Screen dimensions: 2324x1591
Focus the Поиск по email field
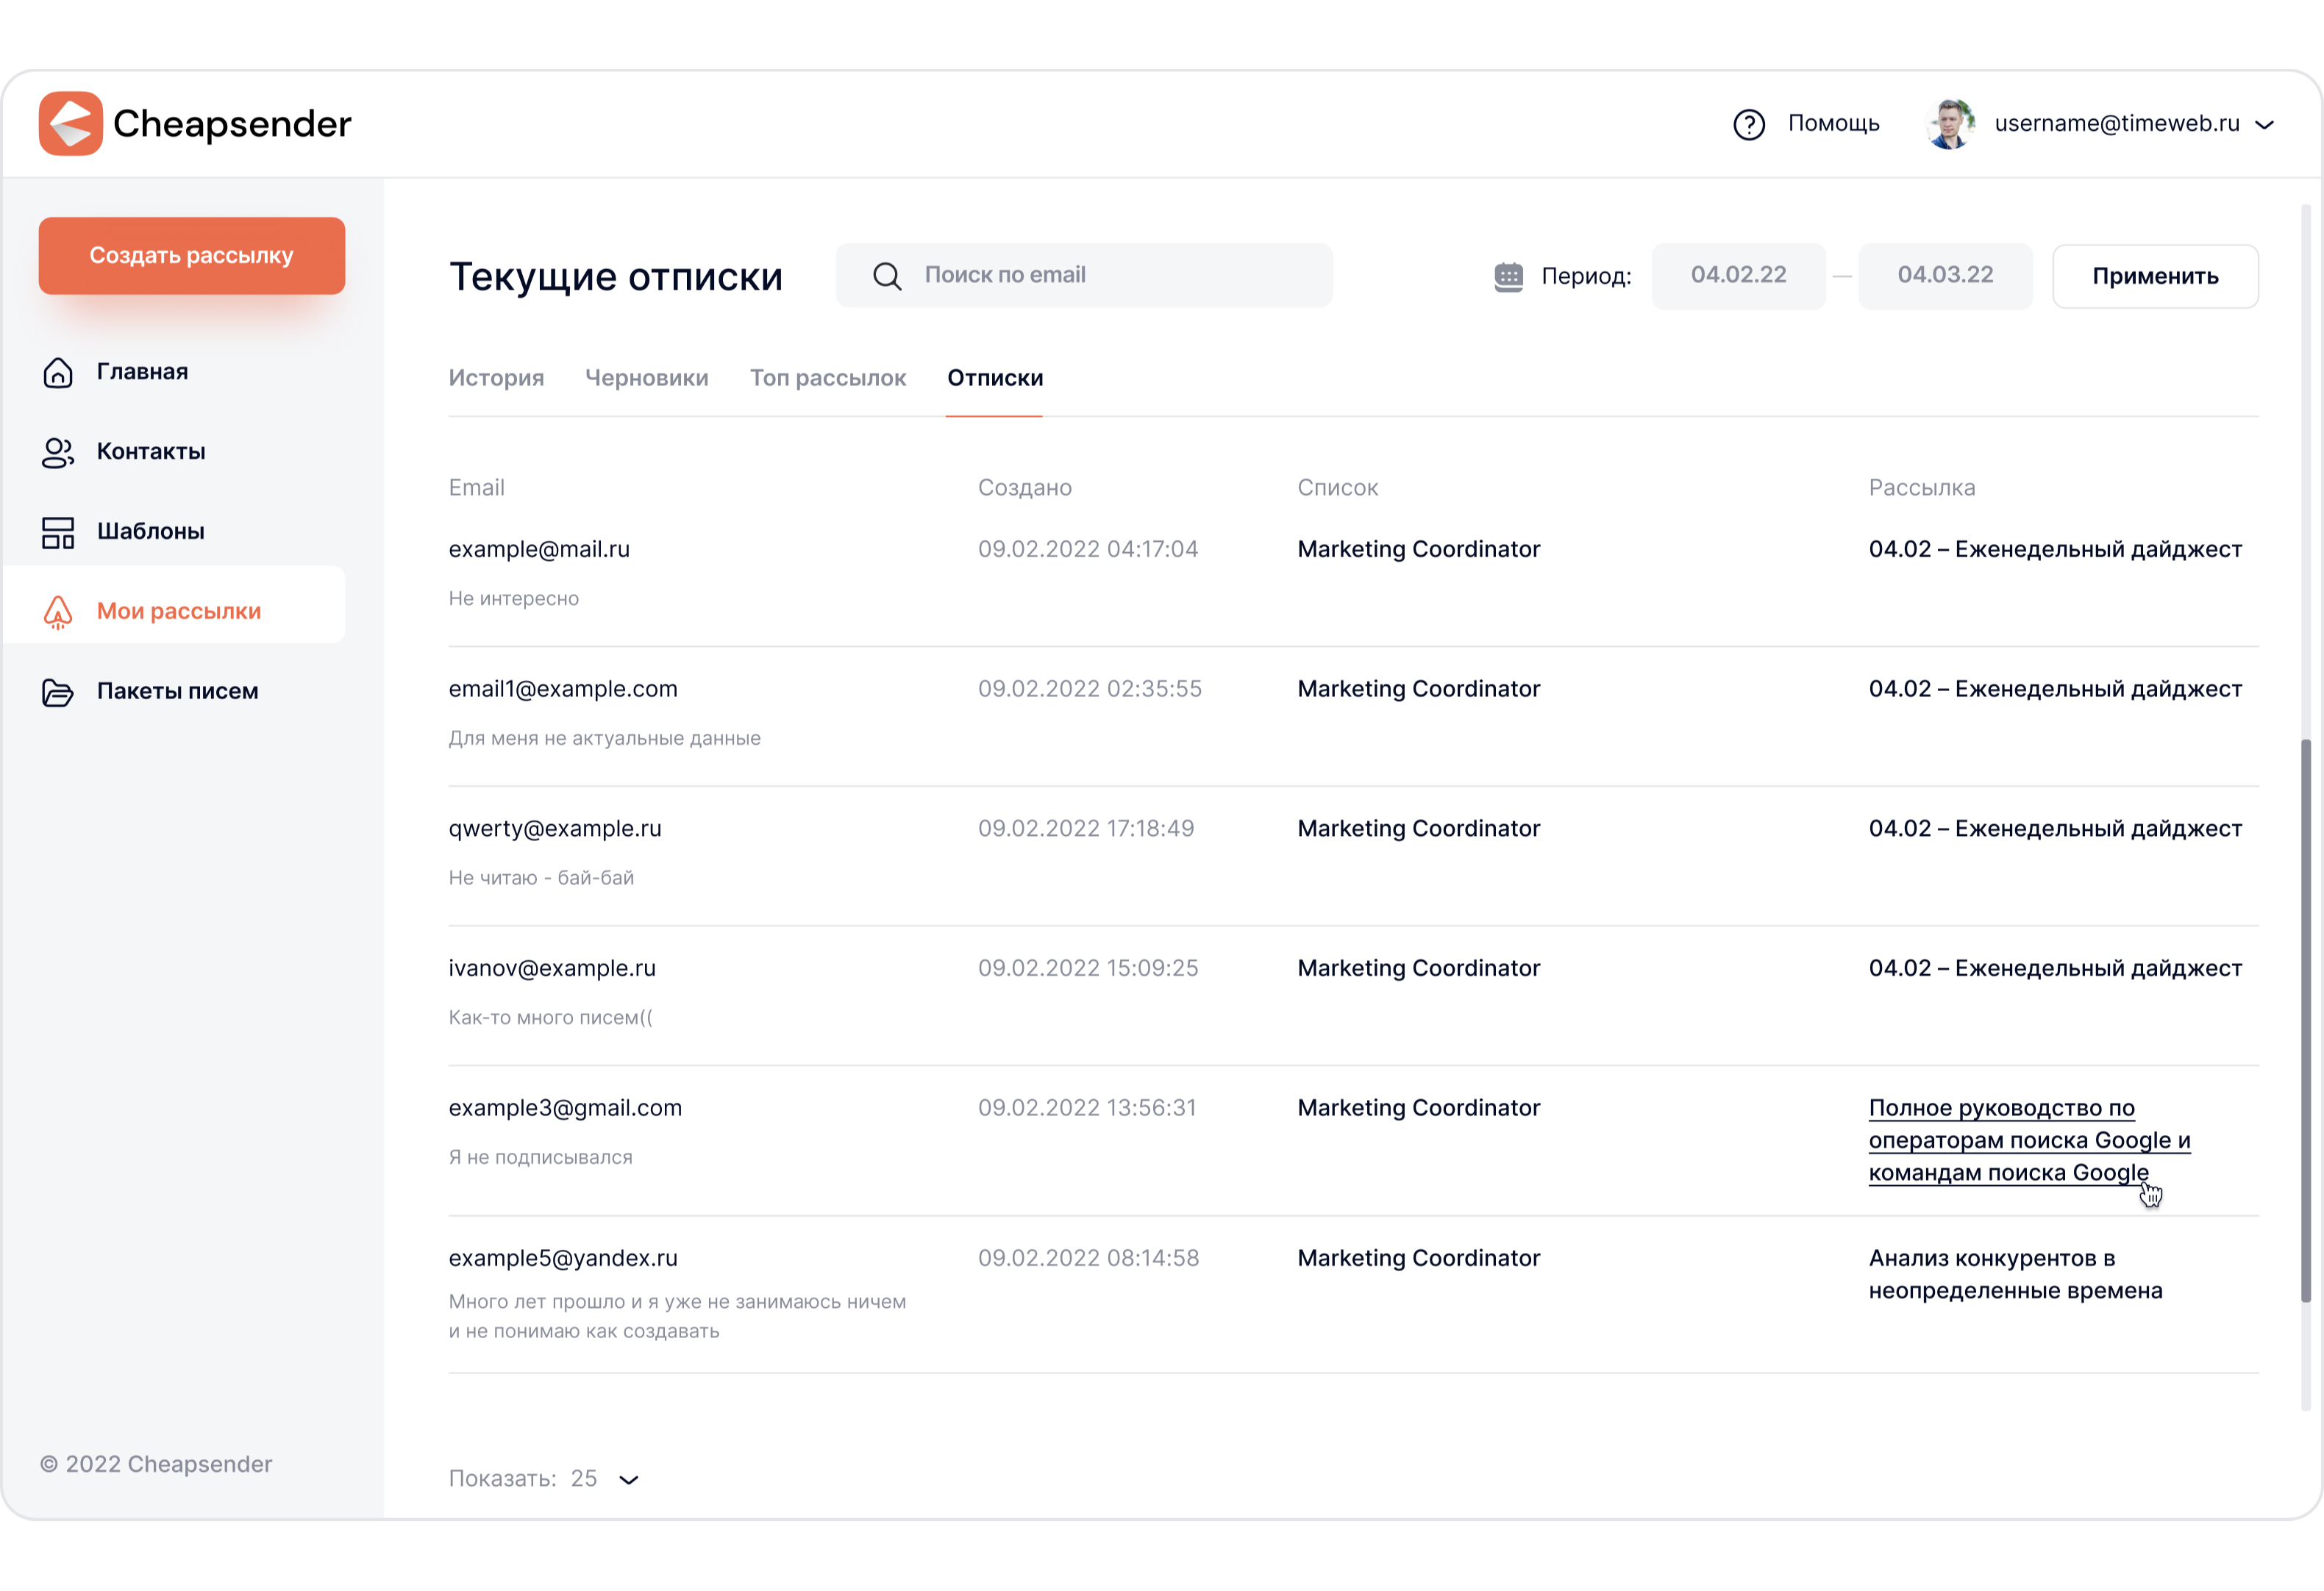1084,275
